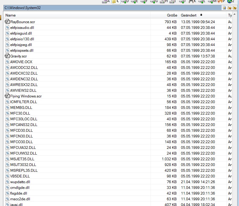Go up using the folder-up icon
Image resolution: width=239 pixels, height=206 pixels.
pyautogui.click(x=234, y=8)
